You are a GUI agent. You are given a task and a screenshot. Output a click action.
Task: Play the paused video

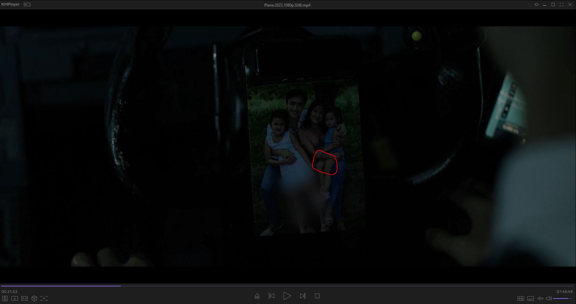[x=287, y=296]
